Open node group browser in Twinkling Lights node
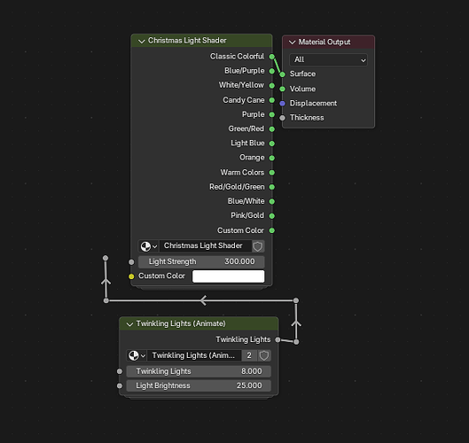This screenshot has height=443, width=469. tap(137, 355)
